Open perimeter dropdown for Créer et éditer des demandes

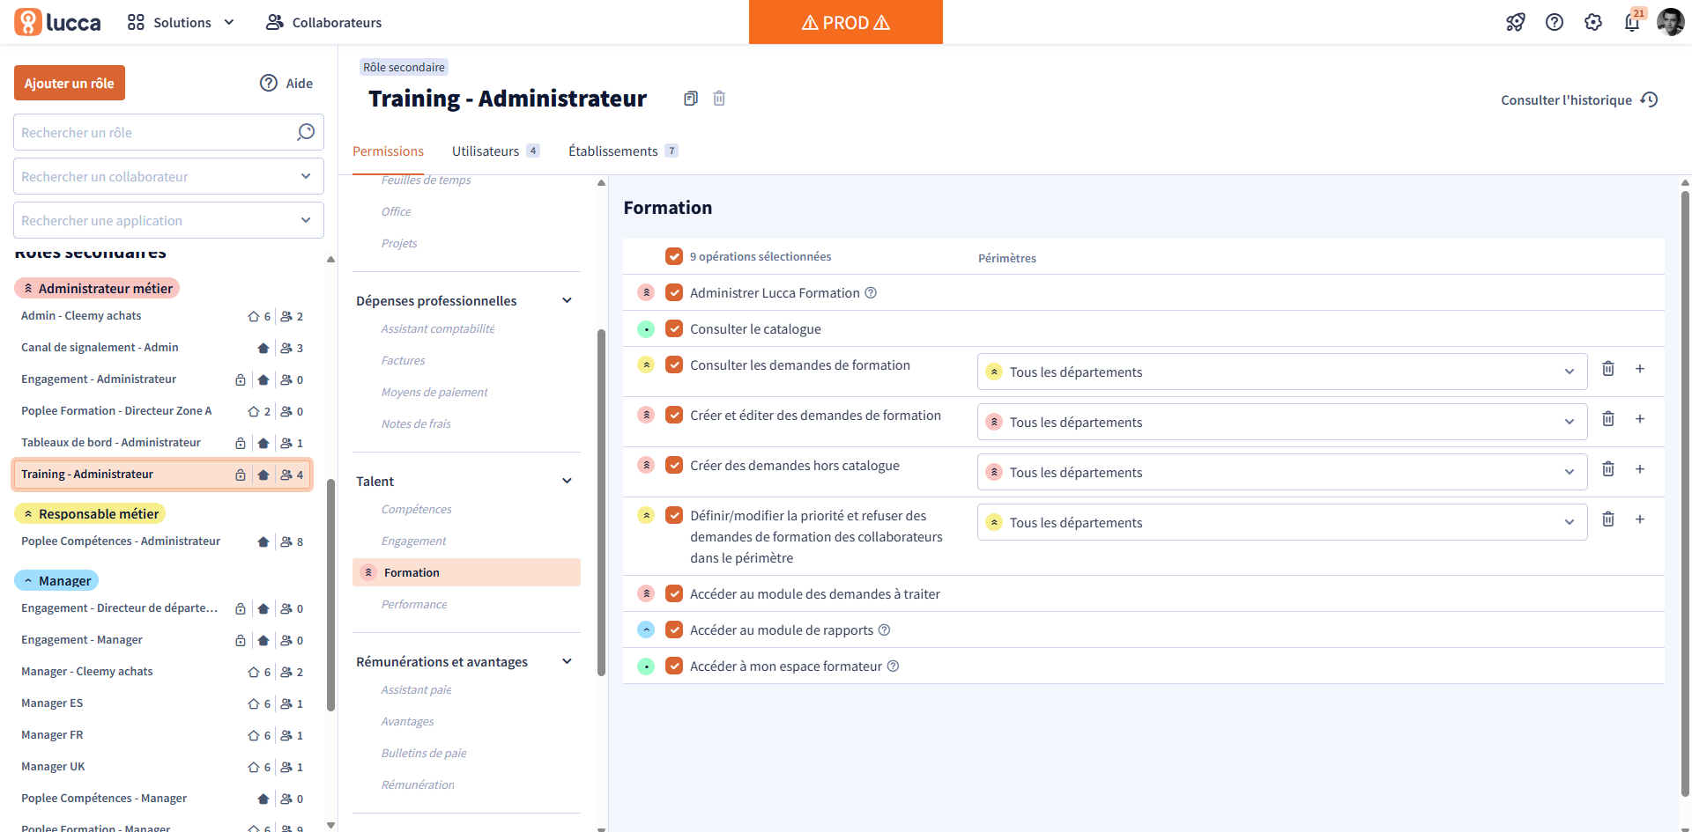[x=1282, y=422]
